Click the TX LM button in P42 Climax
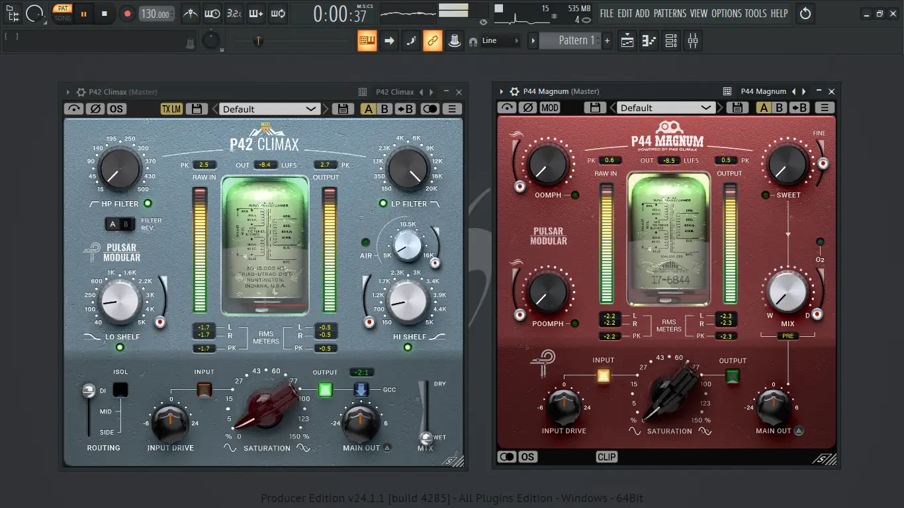 coord(171,109)
